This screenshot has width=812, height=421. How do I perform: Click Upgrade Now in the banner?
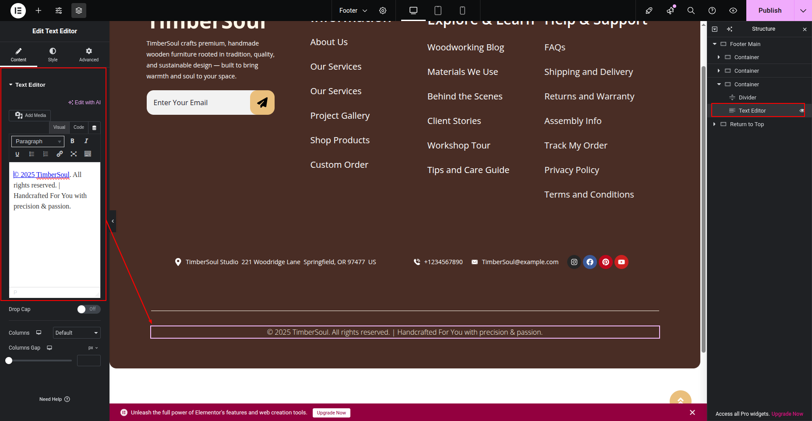click(331, 413)
